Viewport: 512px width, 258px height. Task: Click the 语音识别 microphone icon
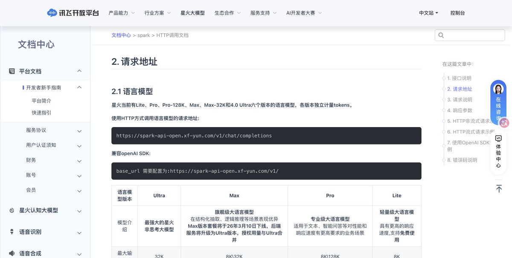tap(12, 232)
